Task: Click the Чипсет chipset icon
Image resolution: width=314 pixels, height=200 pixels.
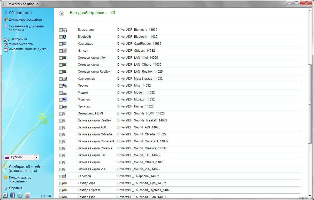Action: [x=65, y=51]
